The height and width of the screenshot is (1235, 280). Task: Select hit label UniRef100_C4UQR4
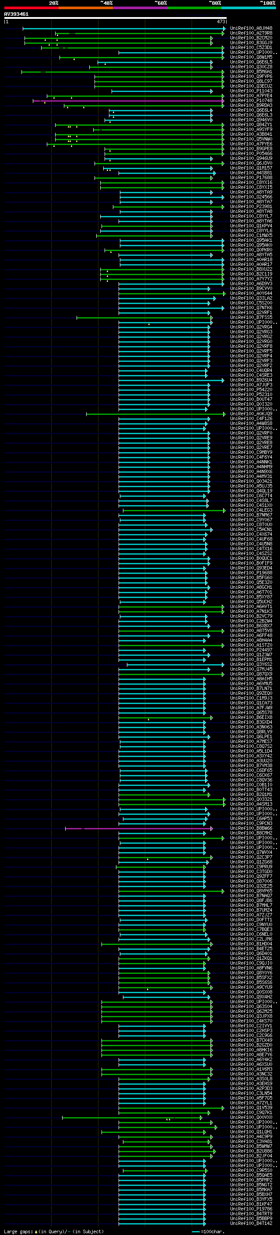pos(251,370)
